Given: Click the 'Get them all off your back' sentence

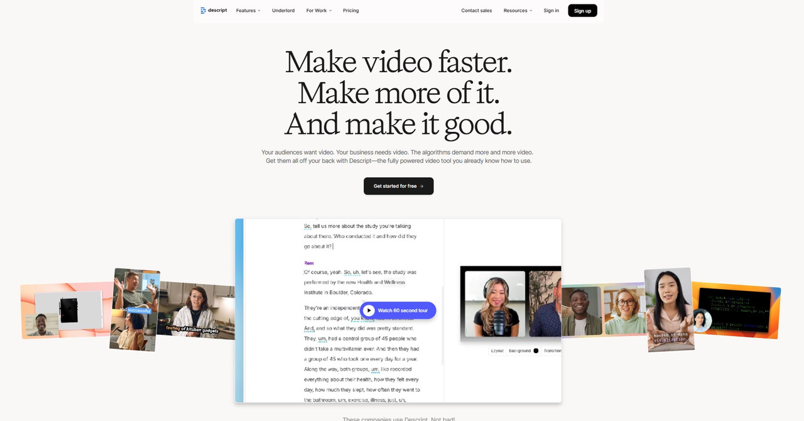Looking at the screenshot, I should (x=399, y=161).
